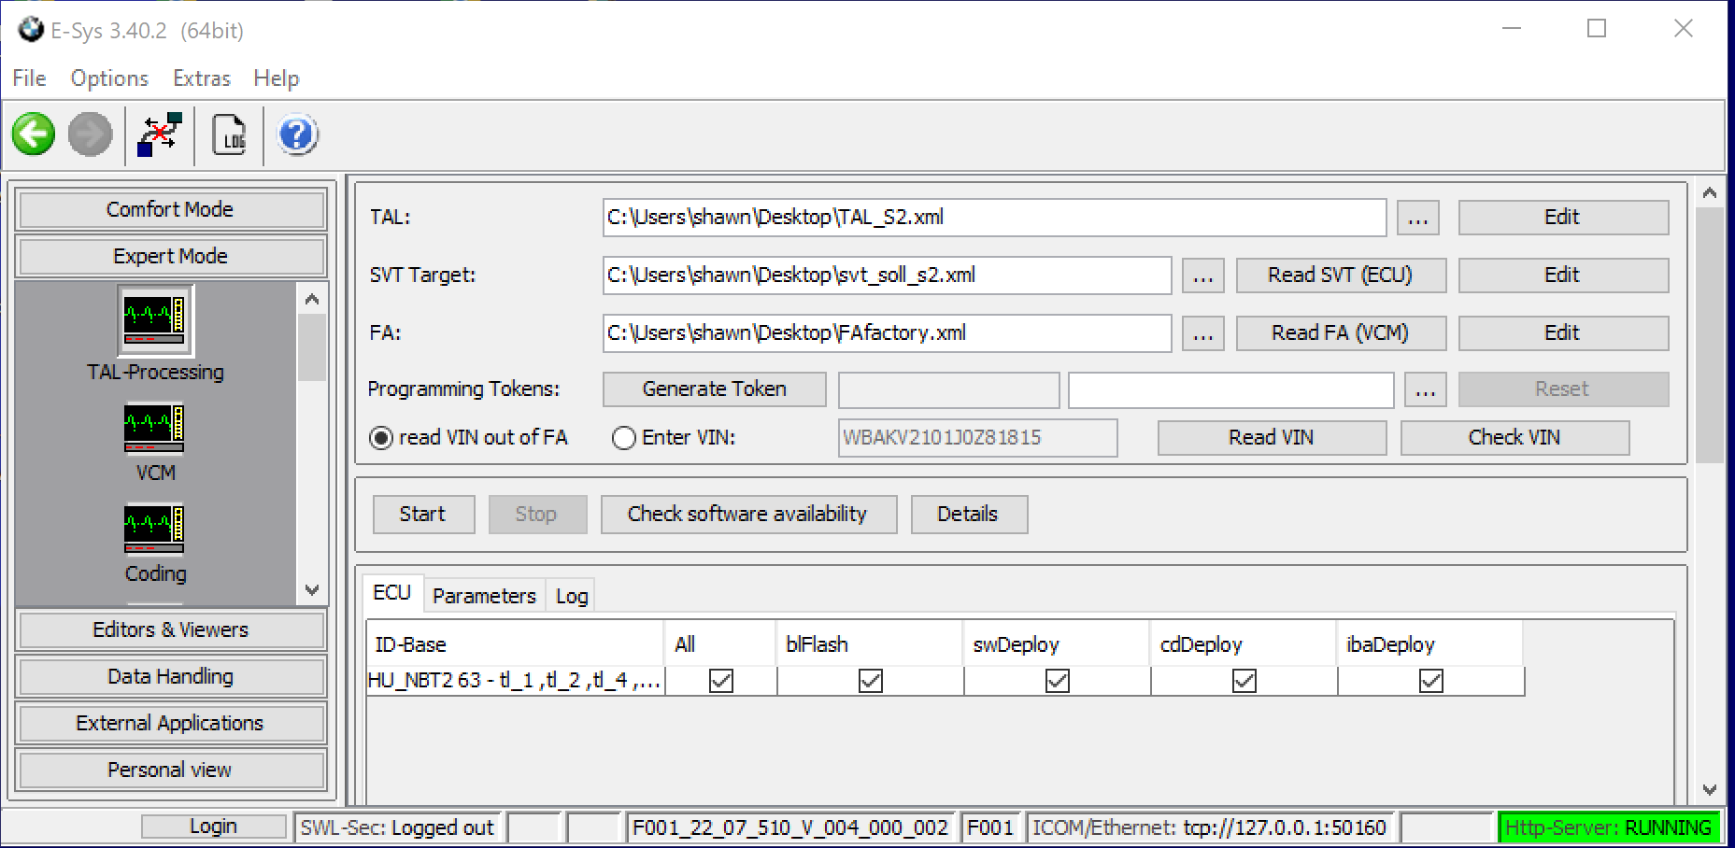Click into the SVT Target path field
The width and height of the screenshot is (1735, 848).
pos(887,276)
